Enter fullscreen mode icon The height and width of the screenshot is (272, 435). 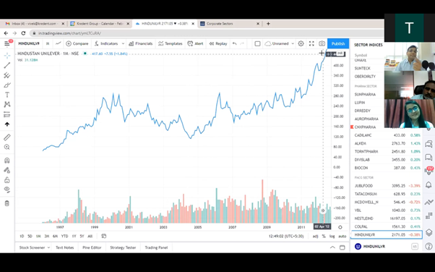coord(311,43)
